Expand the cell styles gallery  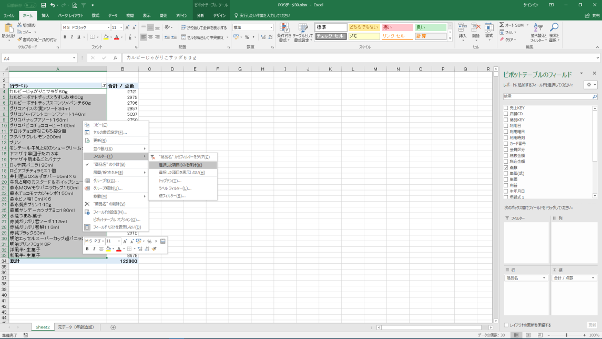click(x=450, y=38)
